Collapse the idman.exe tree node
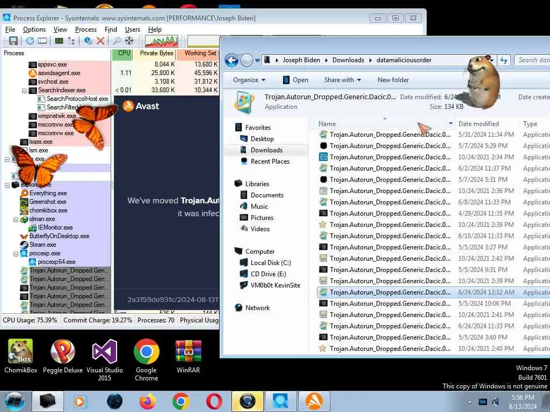Image resolution: width=550 pixels, height=412 pixels. pyautogui.click(x=16, y=219)
